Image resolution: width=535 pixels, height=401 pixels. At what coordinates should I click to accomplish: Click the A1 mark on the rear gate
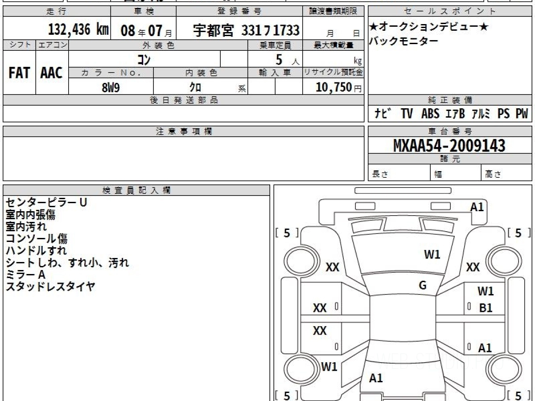[x=376, y=378]
